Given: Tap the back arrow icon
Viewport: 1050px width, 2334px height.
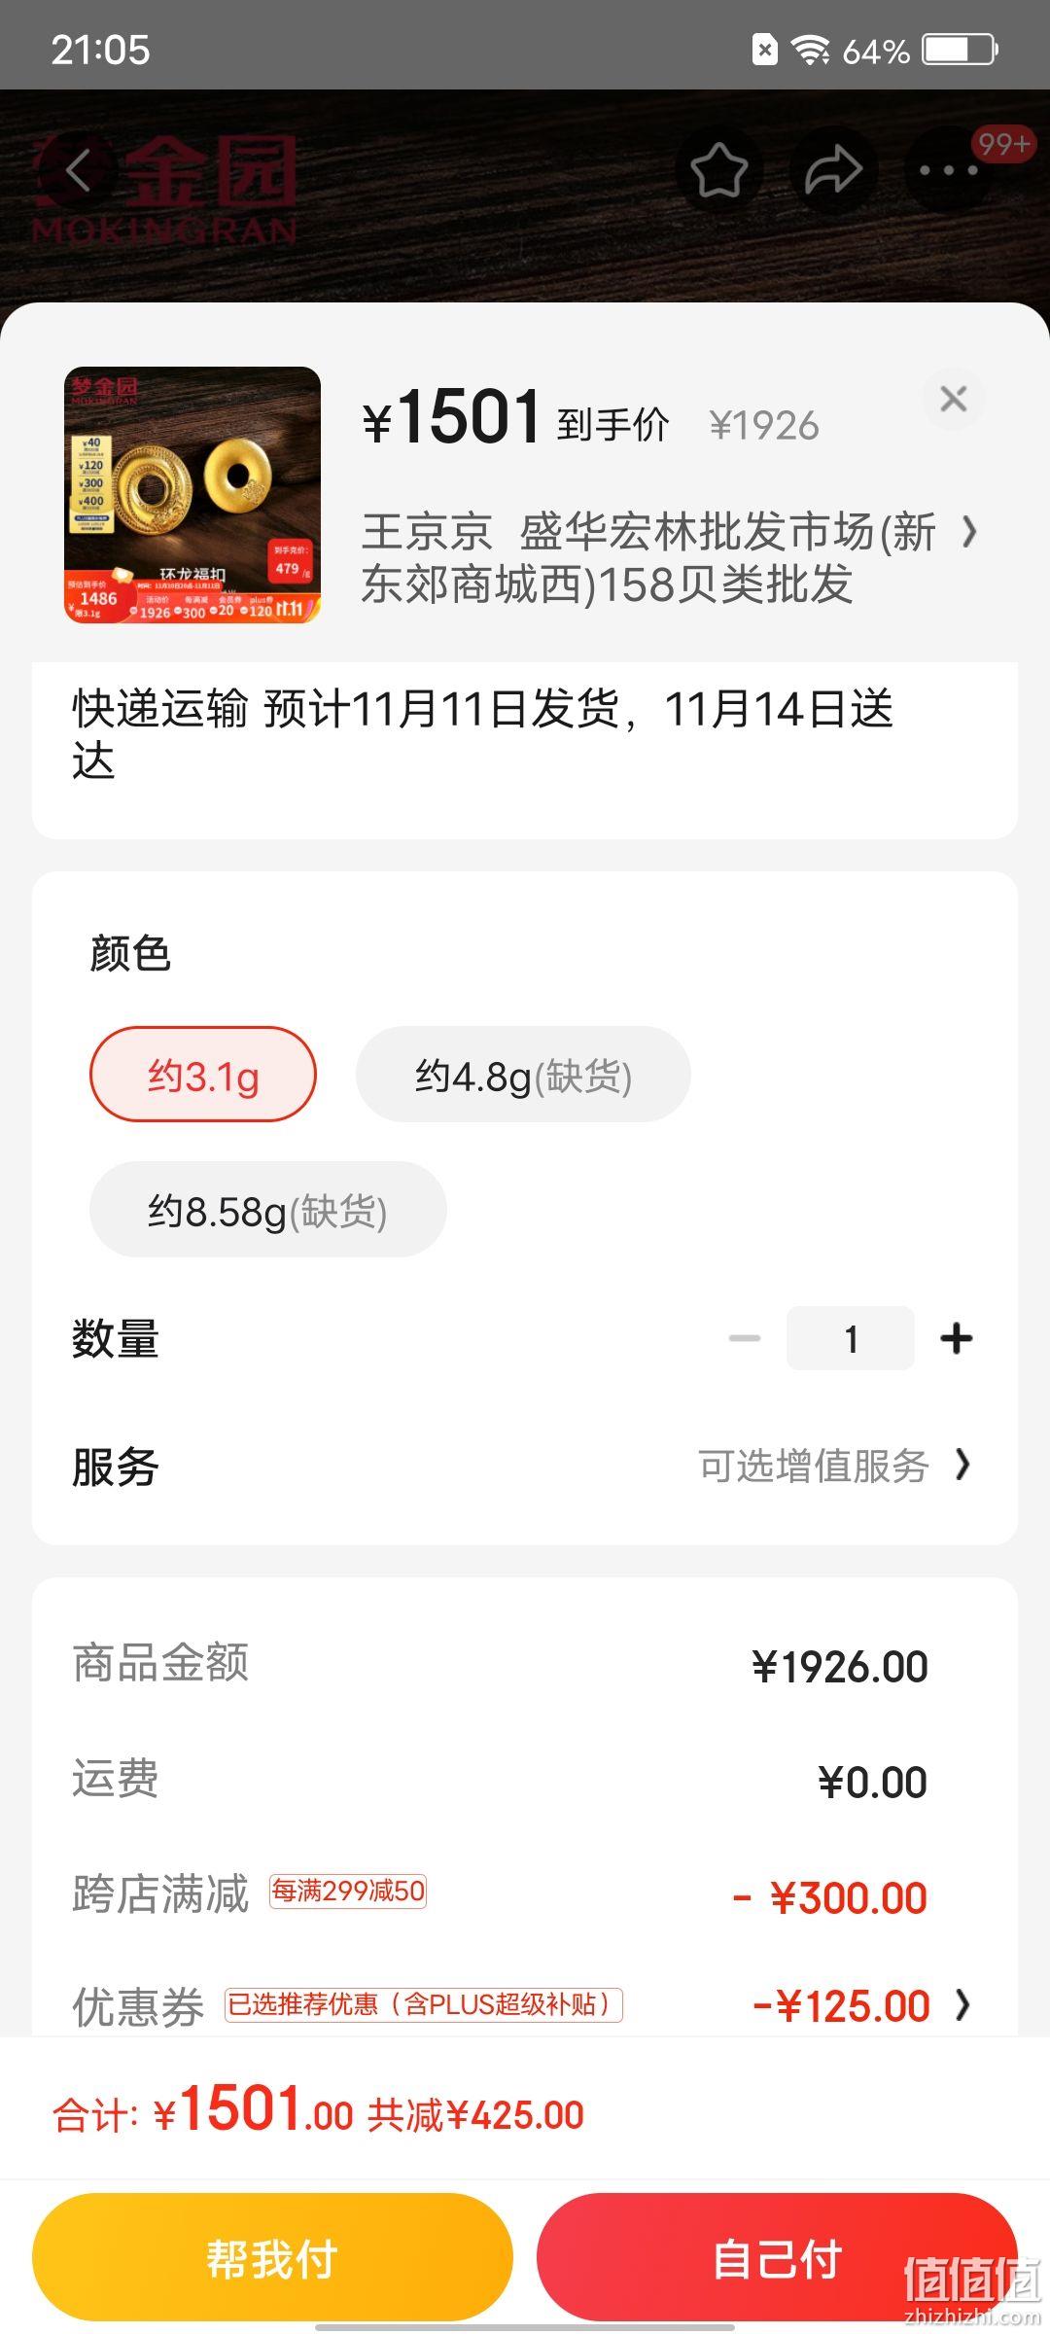Looking at the screenshot, I should tap(78, 170).
